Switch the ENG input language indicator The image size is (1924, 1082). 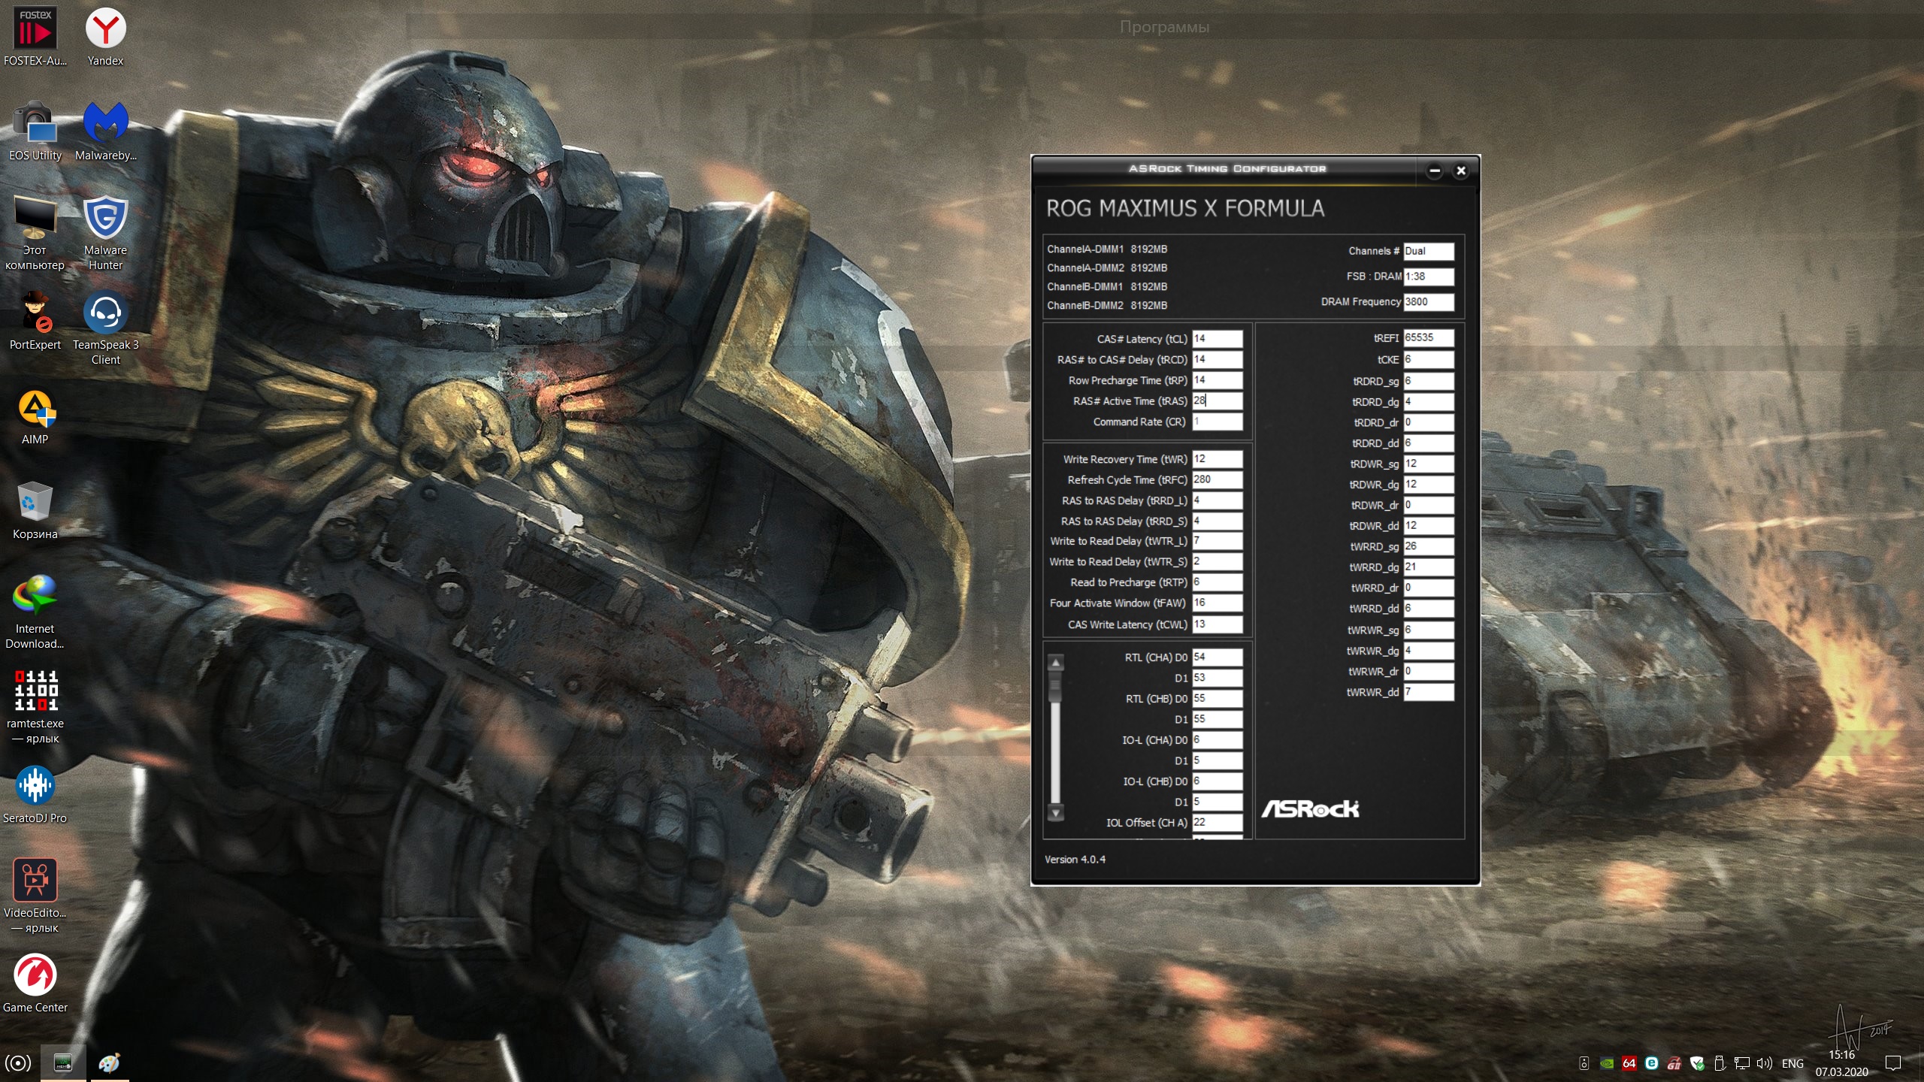click(x=1792, y=1063)
